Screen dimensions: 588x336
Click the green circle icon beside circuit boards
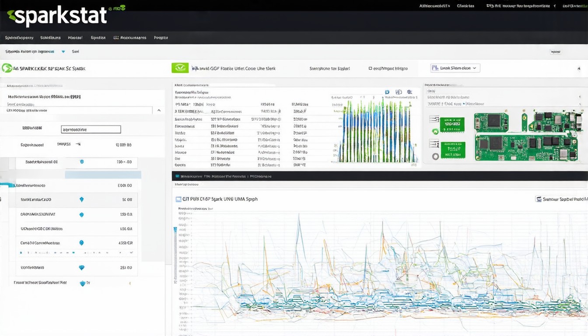coord(435,132)
